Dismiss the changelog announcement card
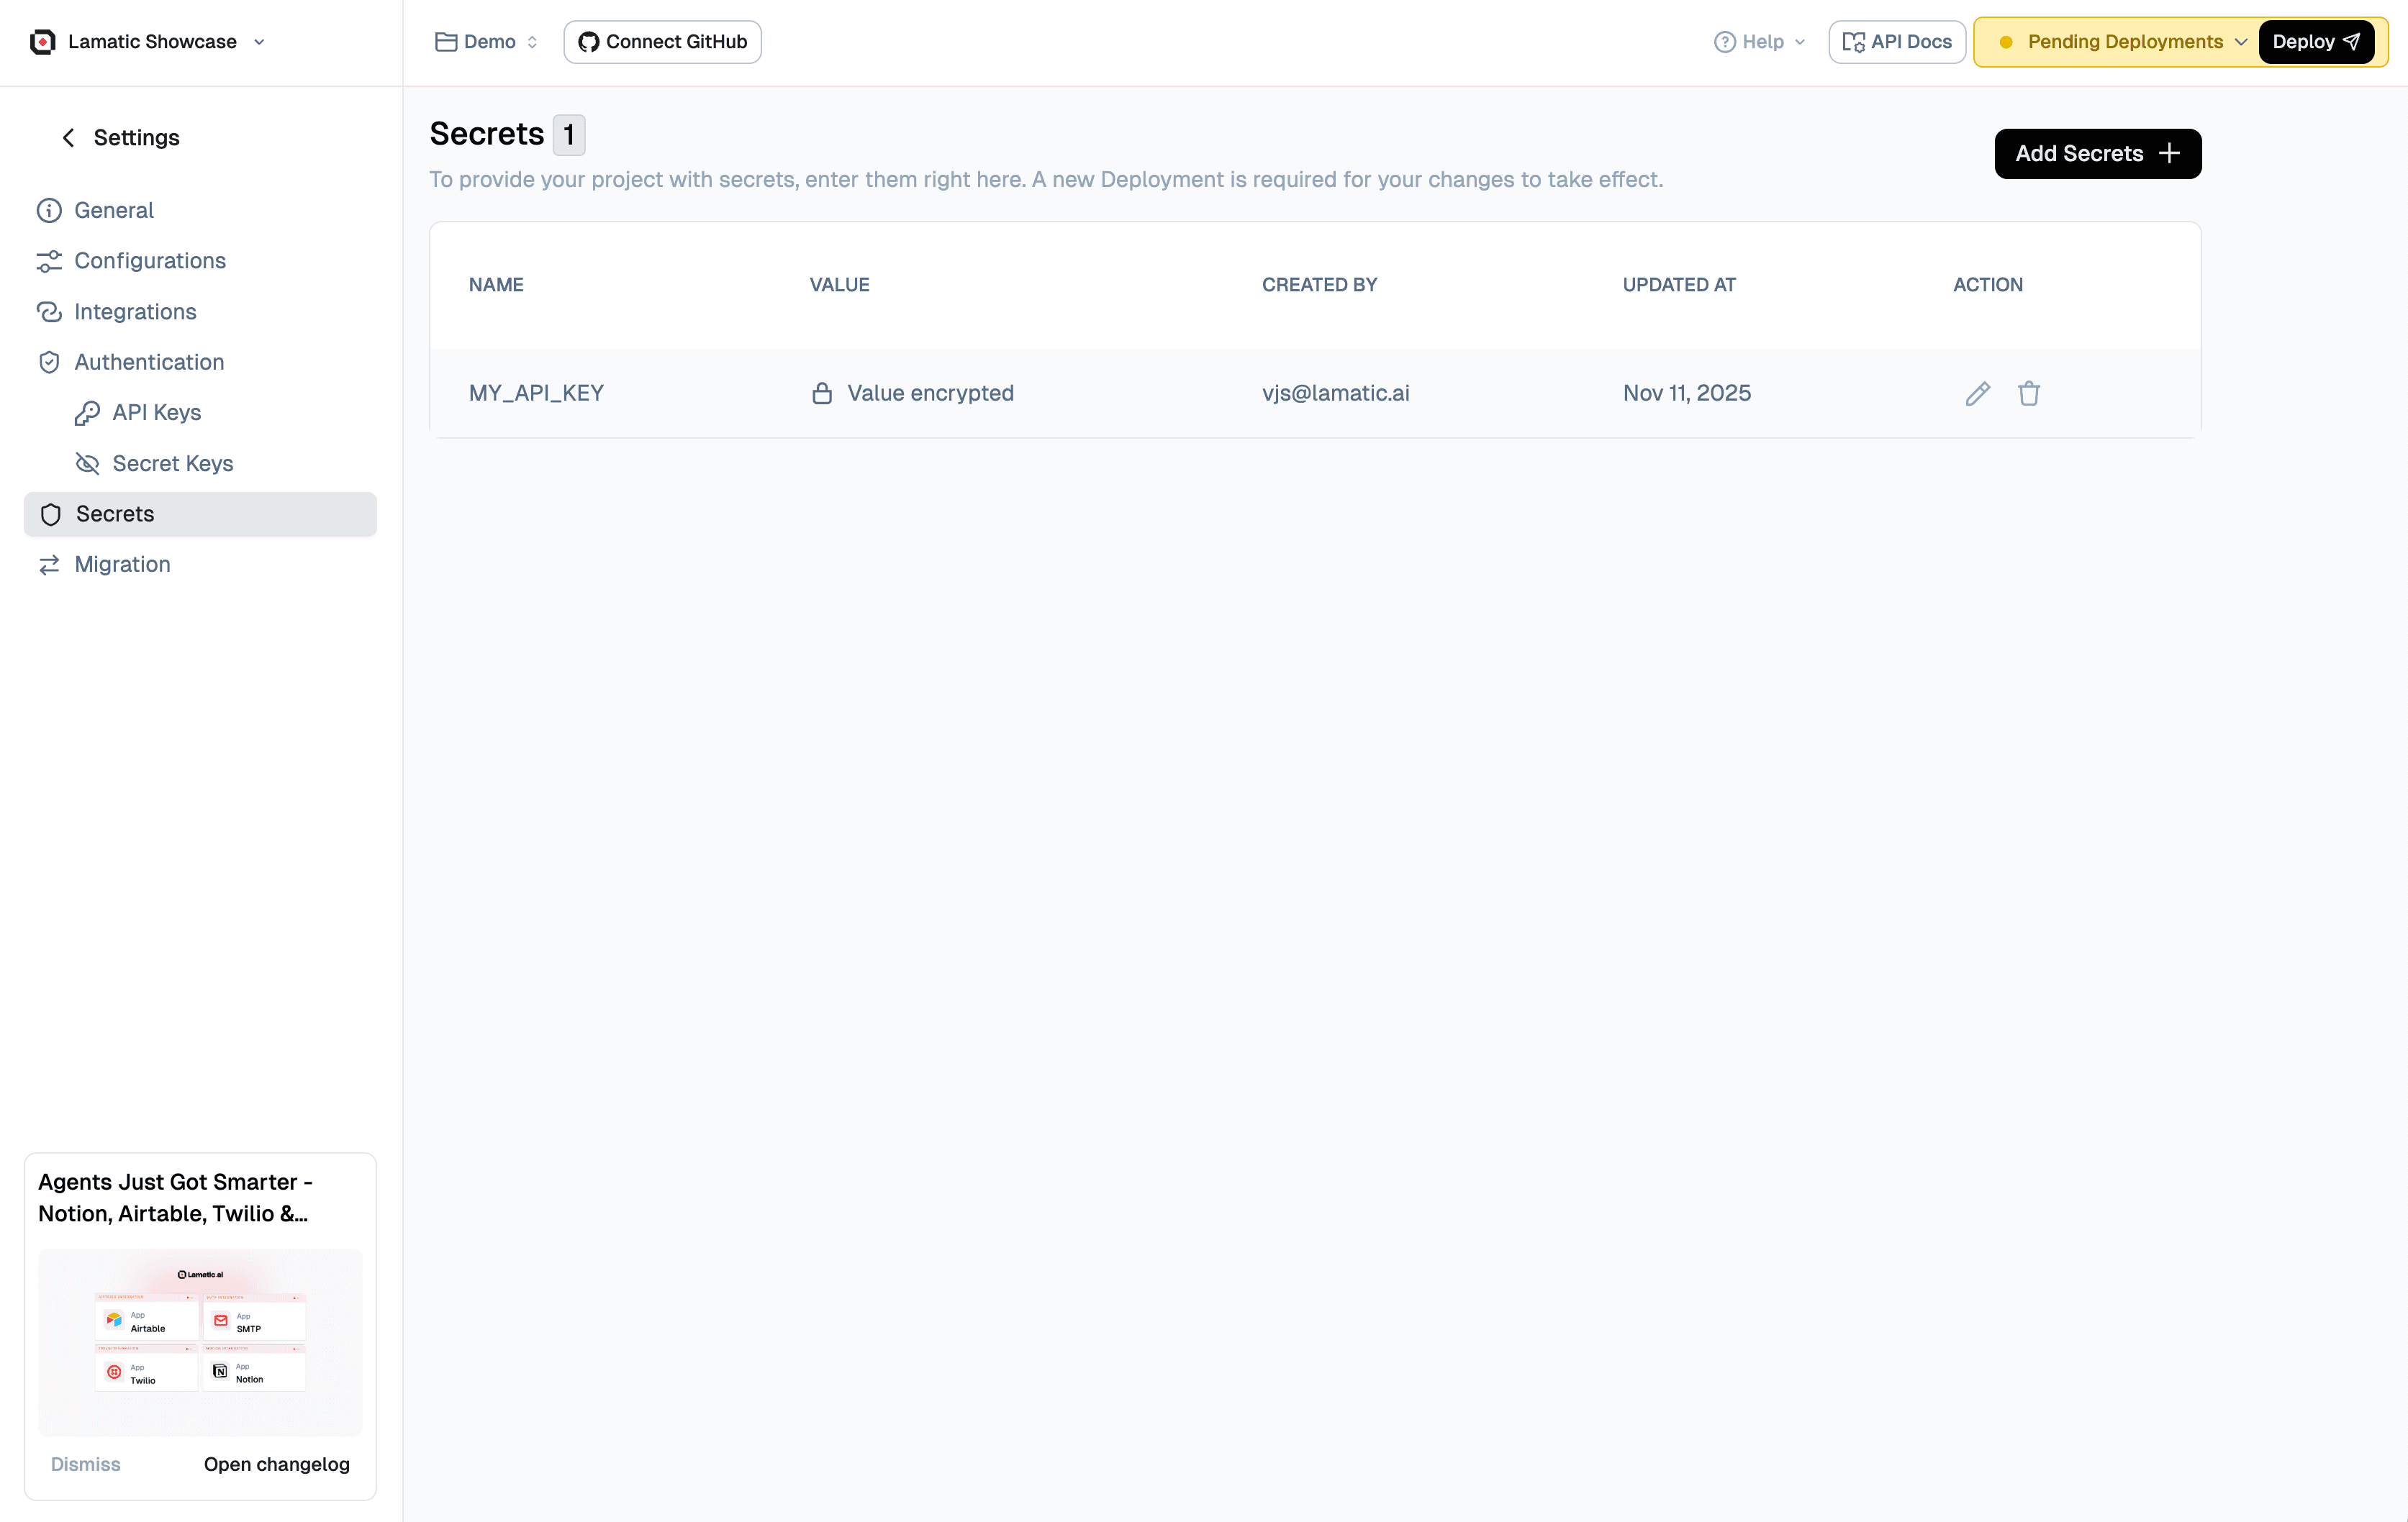This screenshot has height=1522, width=2408. point(86,1464)
